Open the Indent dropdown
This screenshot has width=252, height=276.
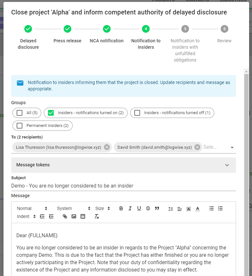(26, 216)
